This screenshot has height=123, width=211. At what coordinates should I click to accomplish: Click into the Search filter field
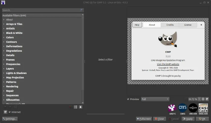(x=43, y=10)
